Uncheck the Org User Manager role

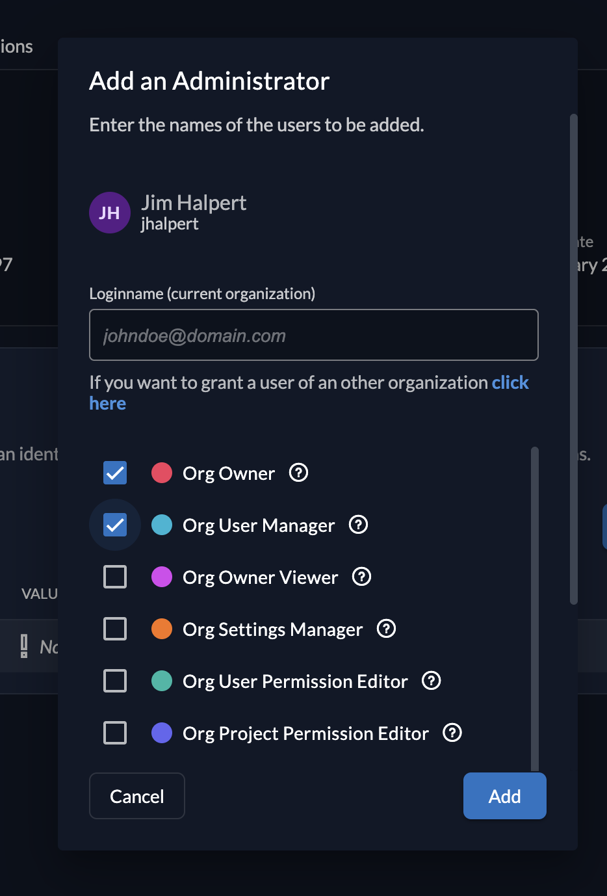pos(115,525)
